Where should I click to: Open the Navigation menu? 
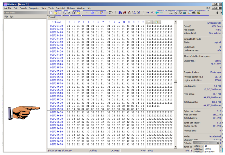tap(34, 8)
